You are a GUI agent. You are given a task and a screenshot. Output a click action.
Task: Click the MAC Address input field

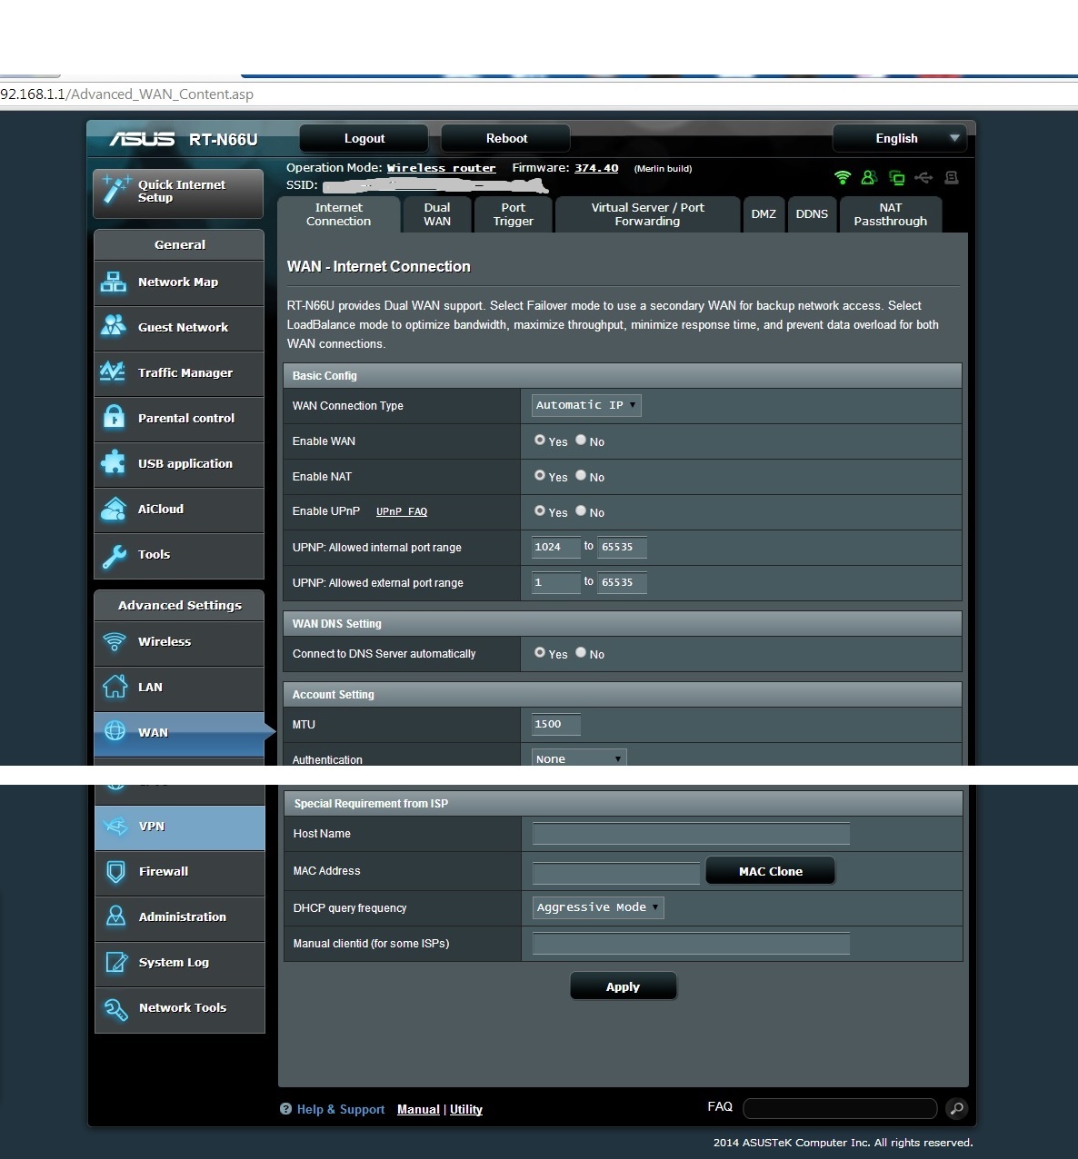(616, 873)
